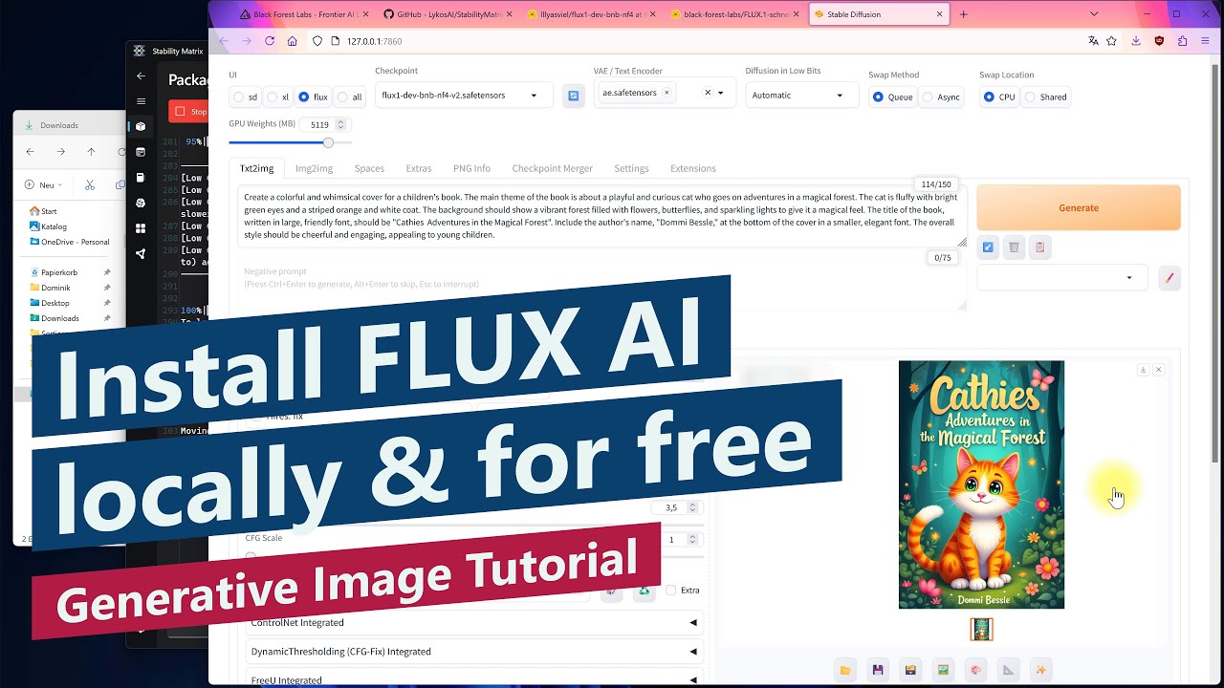Click Stability Matrix paper-plane icon in sidebar

141,254
